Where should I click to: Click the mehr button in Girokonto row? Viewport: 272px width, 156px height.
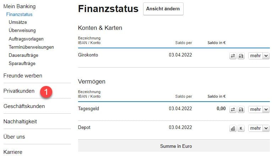pyautogui.click(x=256, y=56)
